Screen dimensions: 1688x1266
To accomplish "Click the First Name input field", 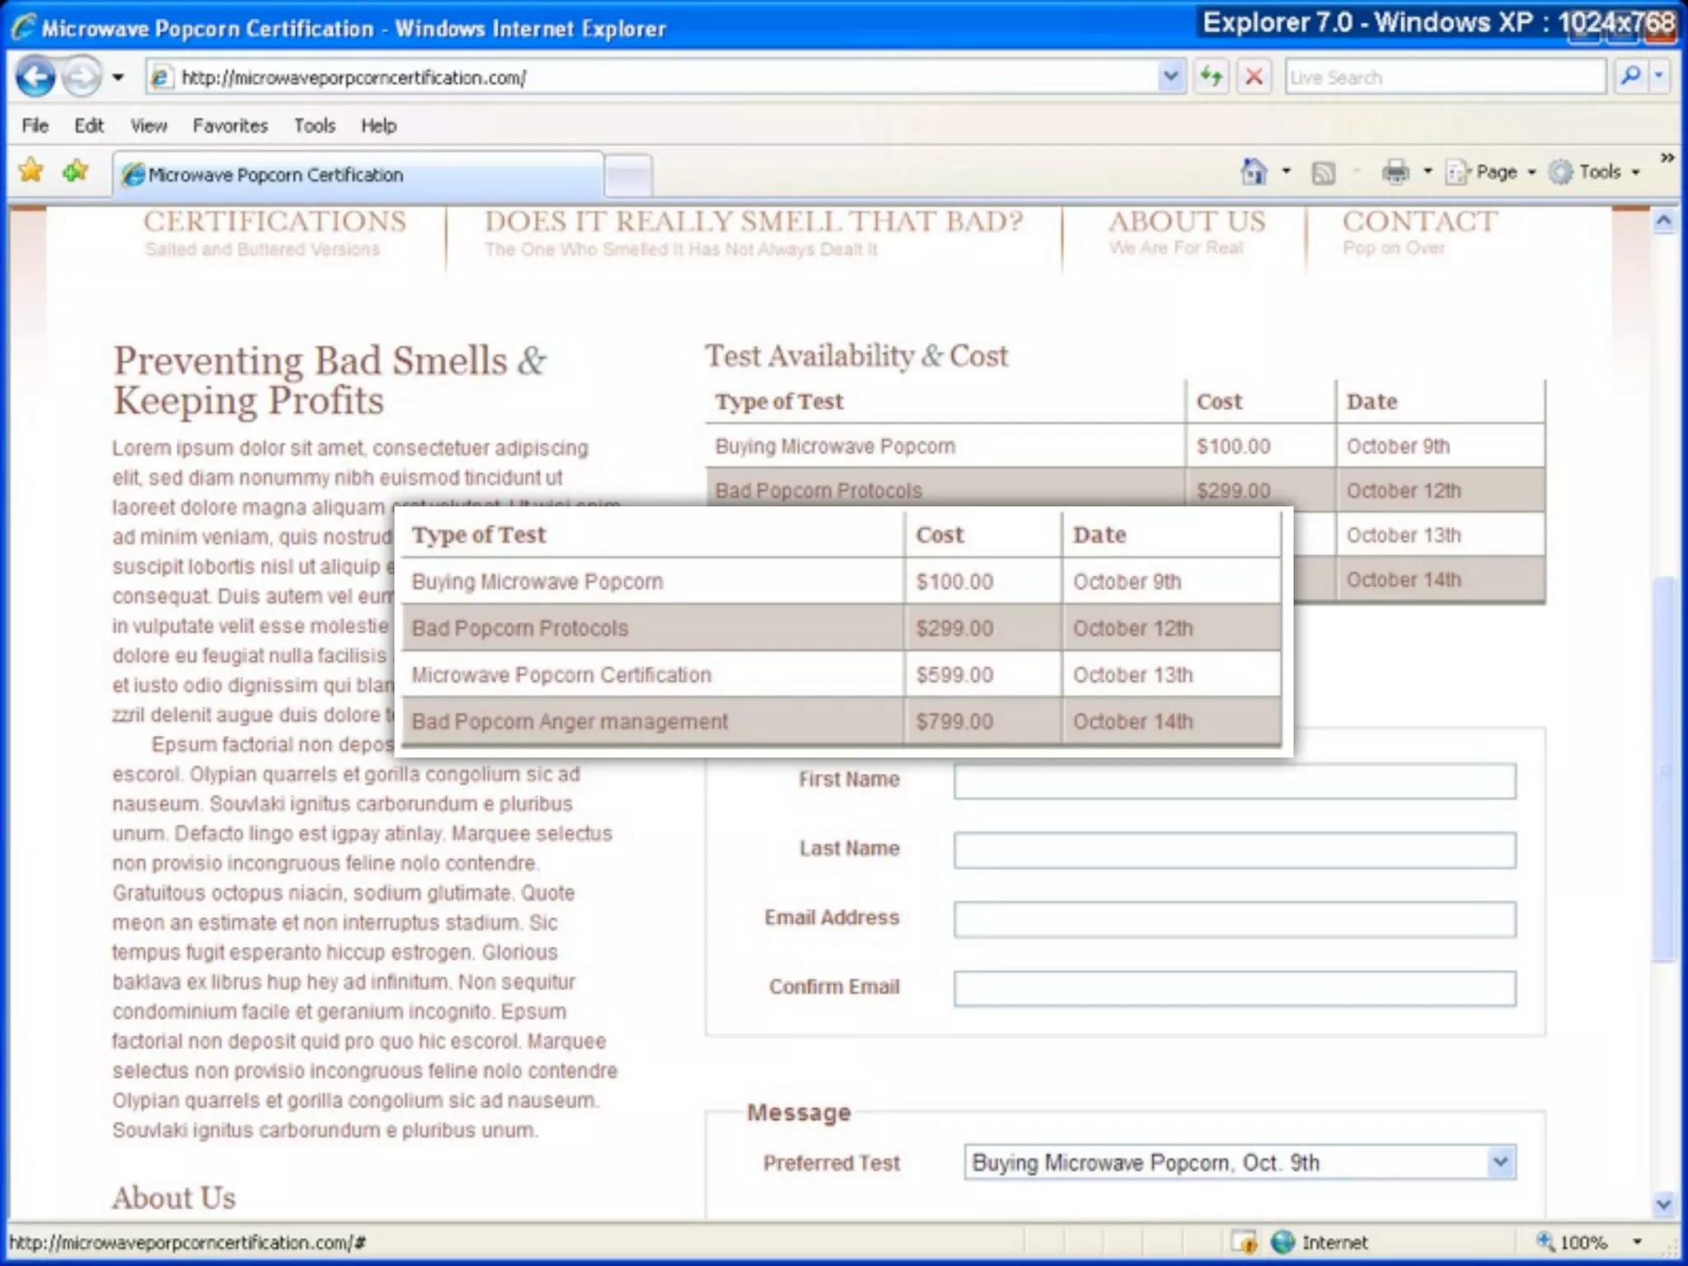I will pos(1234,781).
